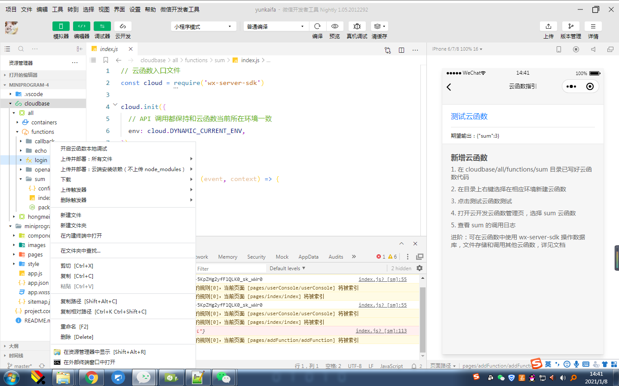Screen dimensions: 619x386
Task: Open the mini program capsule three-dots menu
Action: (571, 86)
